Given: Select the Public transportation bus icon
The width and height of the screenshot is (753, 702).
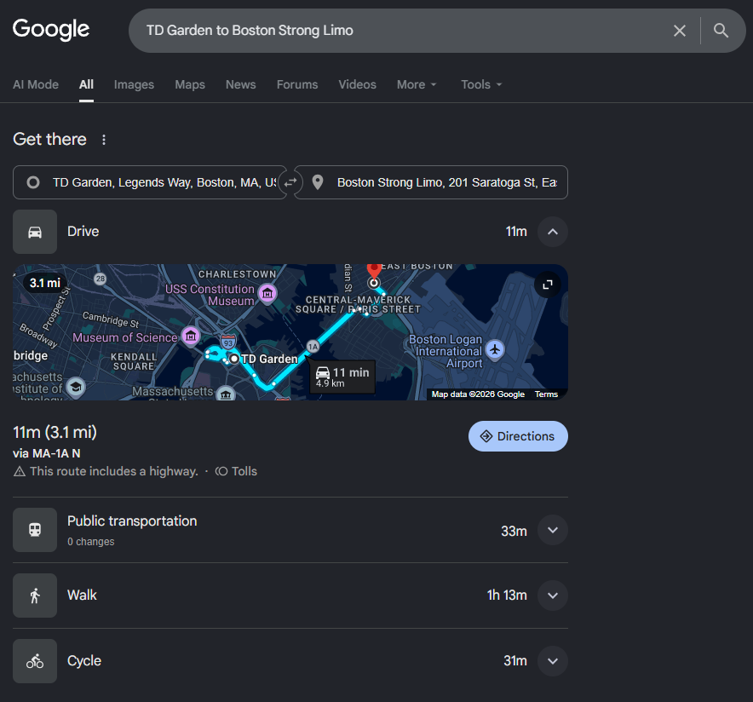Looking at the screenshot, I should coord(35,530).
